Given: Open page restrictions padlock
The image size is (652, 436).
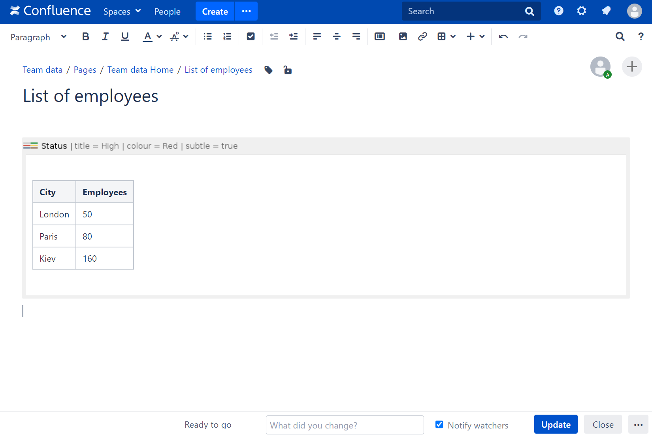Looking at the screenshot, I should point(288,70).
